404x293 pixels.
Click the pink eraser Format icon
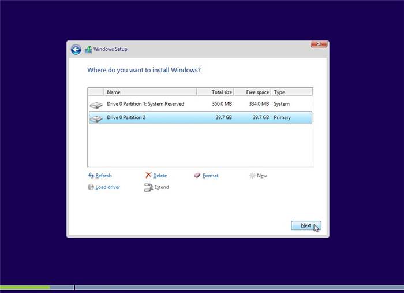click(197, 175)
